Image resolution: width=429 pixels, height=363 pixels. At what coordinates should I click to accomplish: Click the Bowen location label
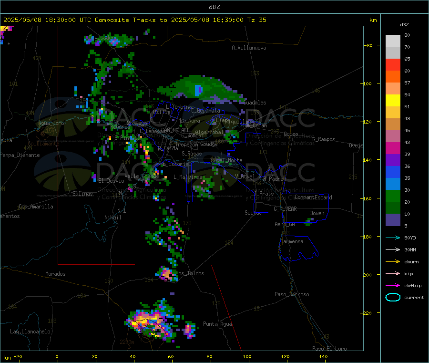[x=317, y=213]
